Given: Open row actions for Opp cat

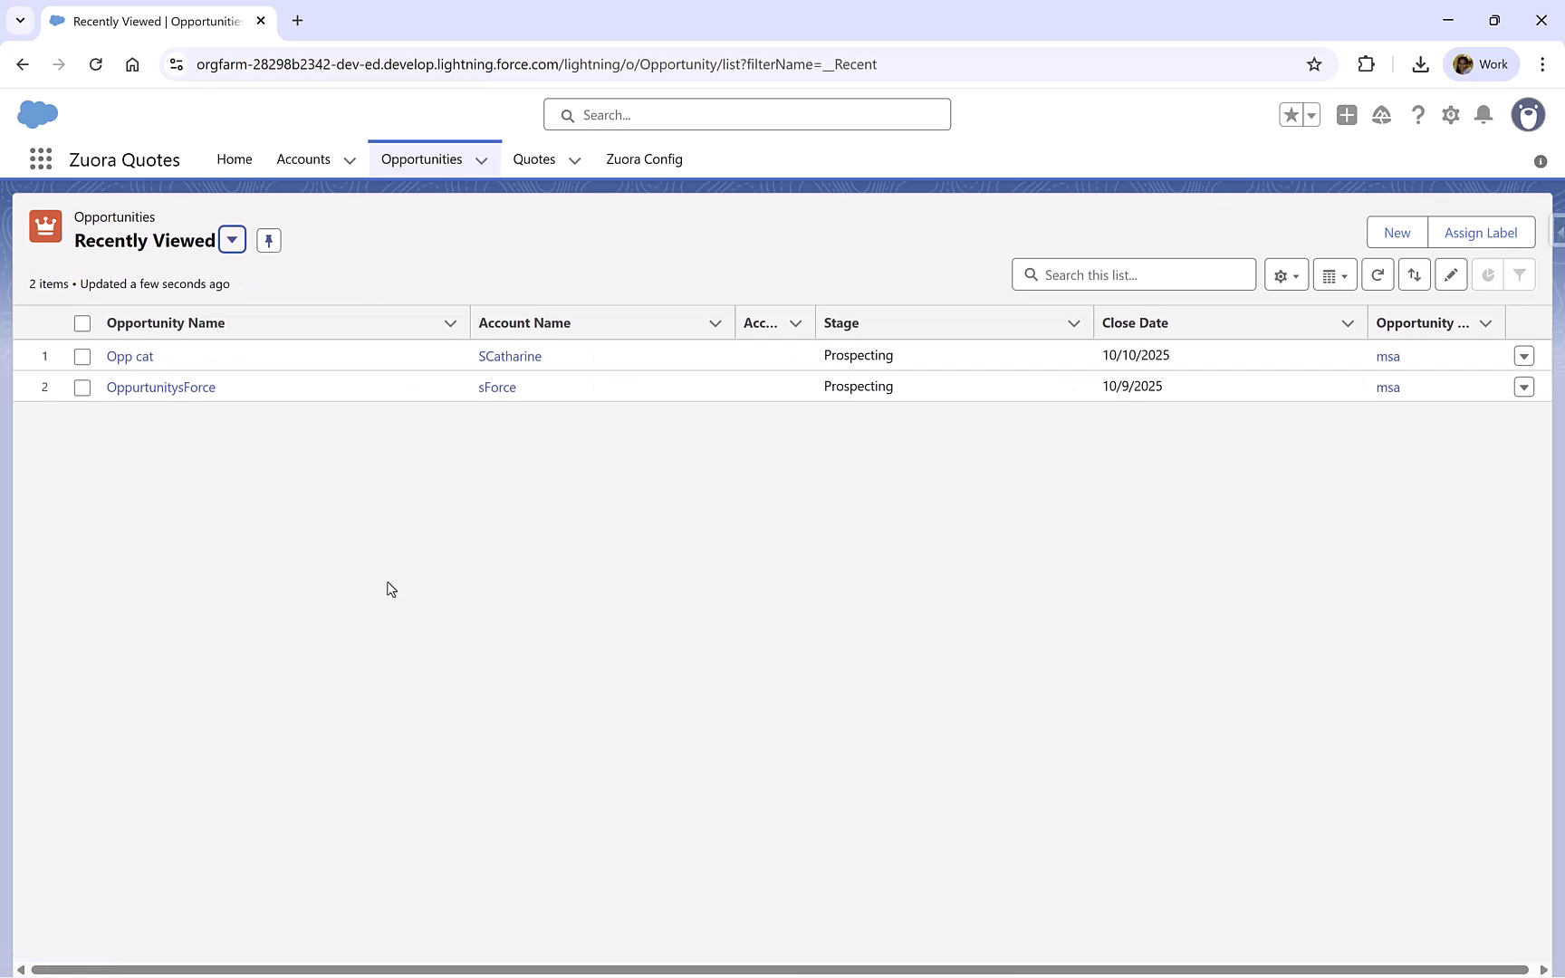Looking at the screenshot, I should [1524, 356].
